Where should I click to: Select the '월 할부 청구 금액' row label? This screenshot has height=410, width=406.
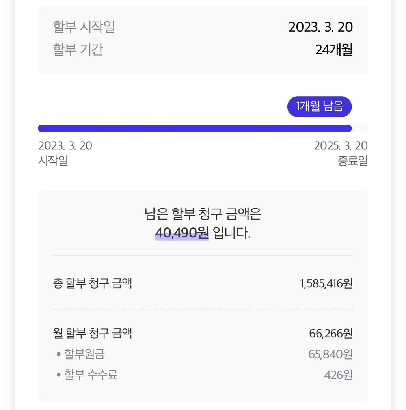click(x=93, y=334)
